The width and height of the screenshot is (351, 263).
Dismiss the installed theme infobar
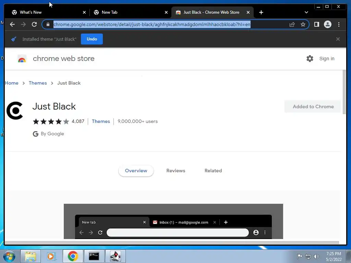pos(338,39)
